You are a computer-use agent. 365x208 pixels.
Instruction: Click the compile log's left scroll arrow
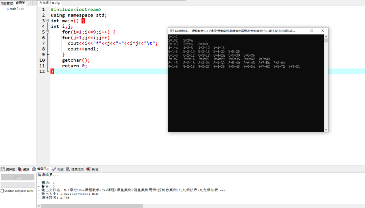pyautogui.click(x=39, y=206)
